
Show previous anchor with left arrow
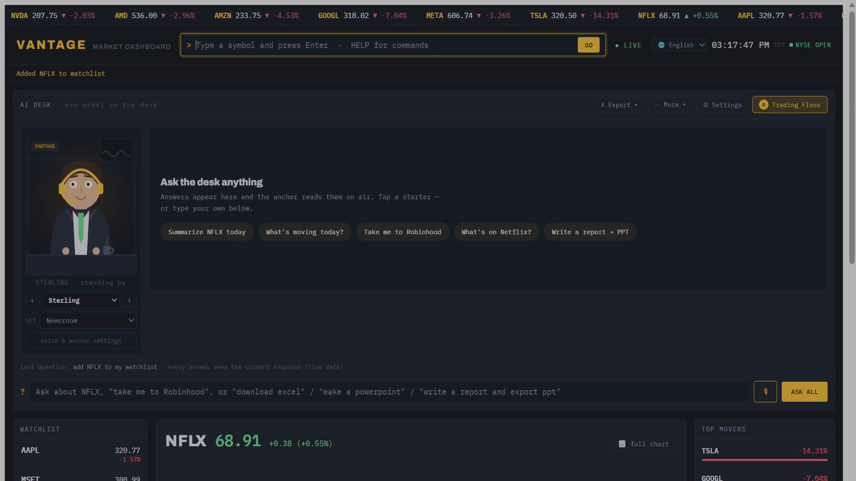click(x=32, y=300)
